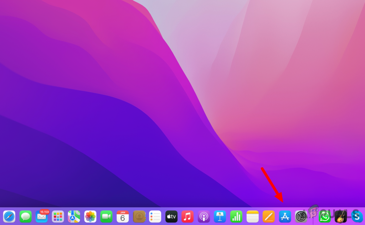This screenshot has width=365, height=225.
Task: Launch Keynote from the Dock
Action: 220,216
